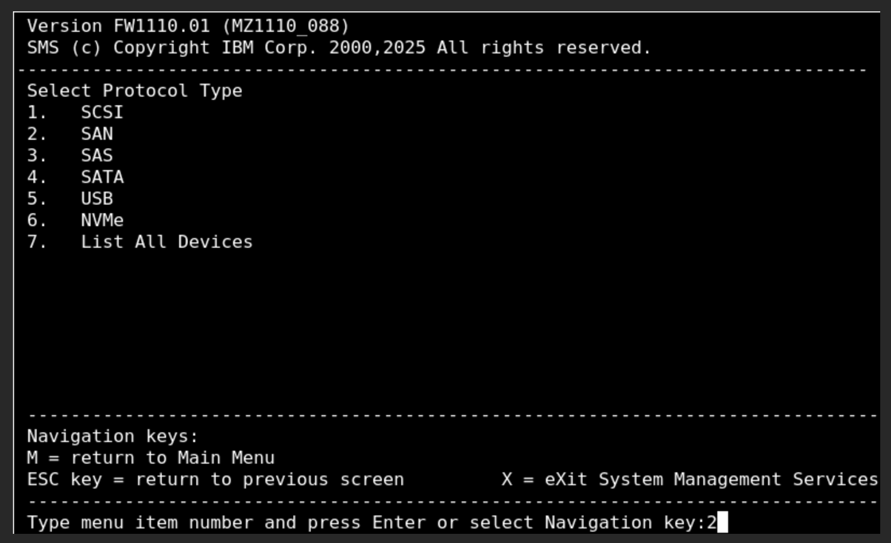
Task: Click M = return to Main Menu
Action: tap(151, 458)
